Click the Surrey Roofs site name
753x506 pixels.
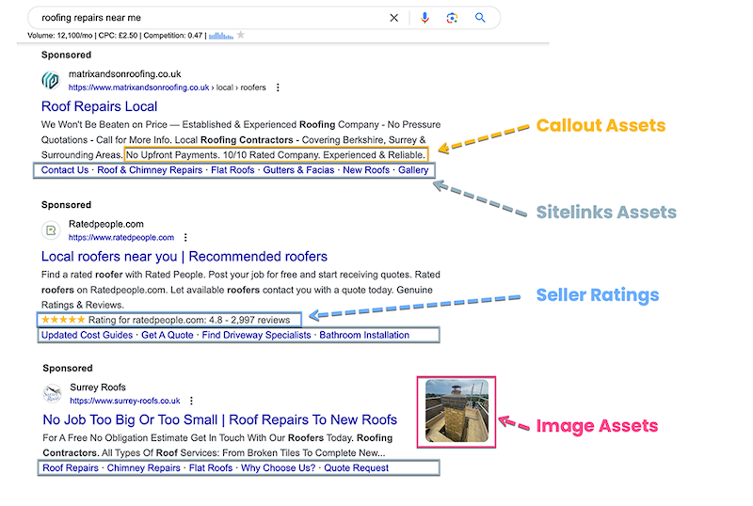[x=98, y=387]
